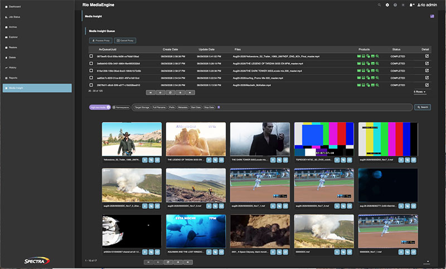Click the Namespaces filter chip
Screen dimensions: 446x269
[121, 107]
